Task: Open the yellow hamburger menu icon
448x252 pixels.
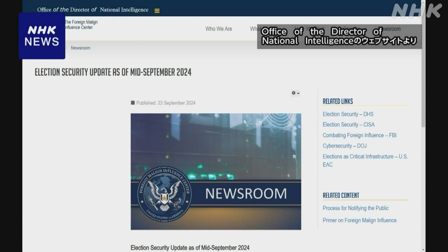Action: [157, 11]
